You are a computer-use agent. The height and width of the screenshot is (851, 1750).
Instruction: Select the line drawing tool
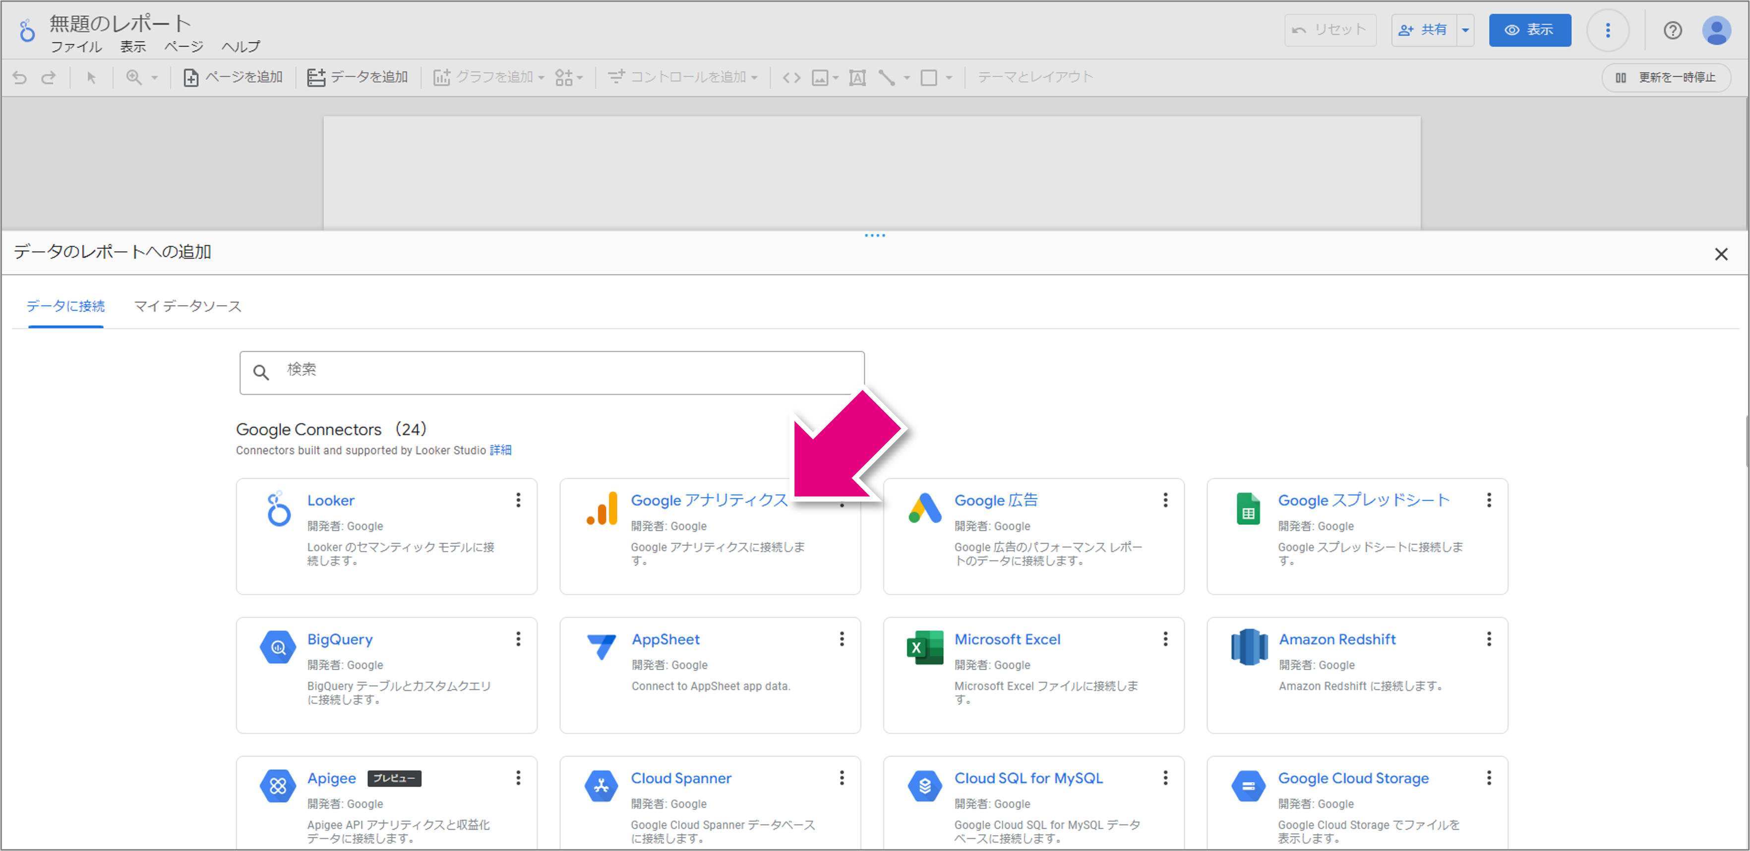[x=887, y=77]
